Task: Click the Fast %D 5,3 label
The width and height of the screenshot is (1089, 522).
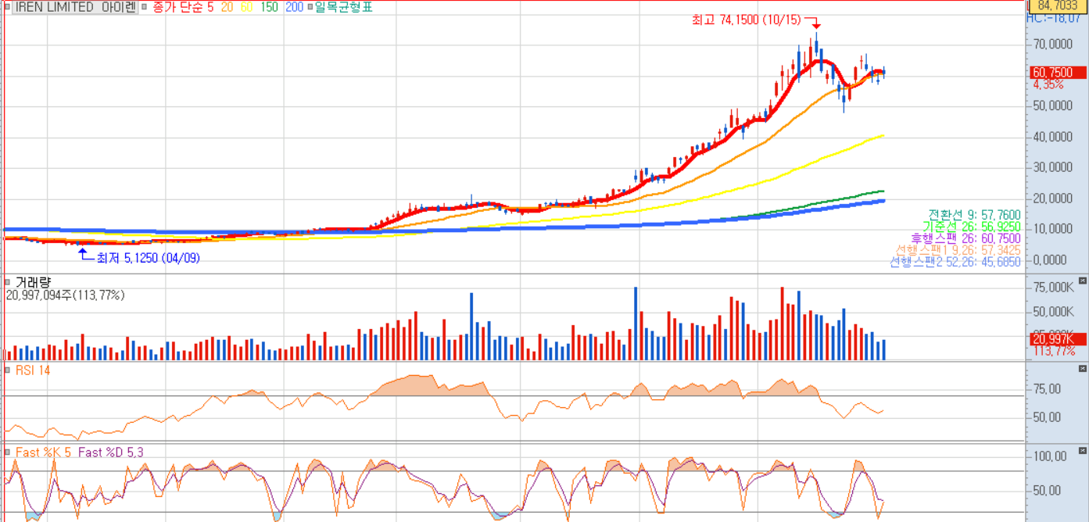Action: (110, 452)
